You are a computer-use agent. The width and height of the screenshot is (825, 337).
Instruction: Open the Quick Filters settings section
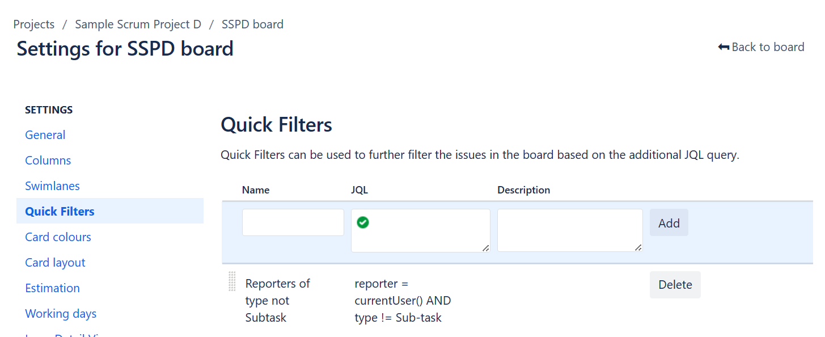pyautogui.click(x=60, y=211)
